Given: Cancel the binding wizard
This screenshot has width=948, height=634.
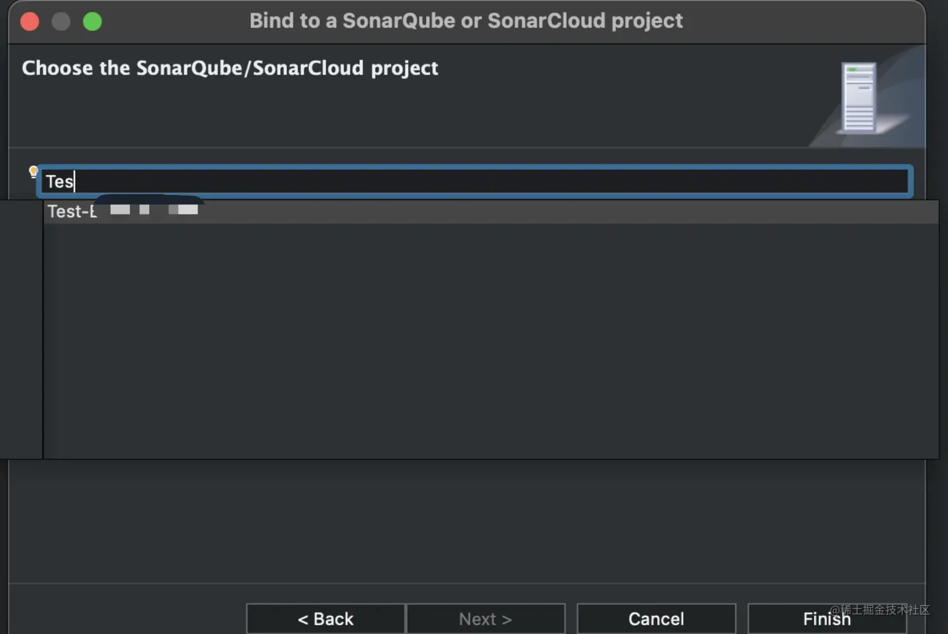Looking at the screenshot, I should tap(656, 619).
